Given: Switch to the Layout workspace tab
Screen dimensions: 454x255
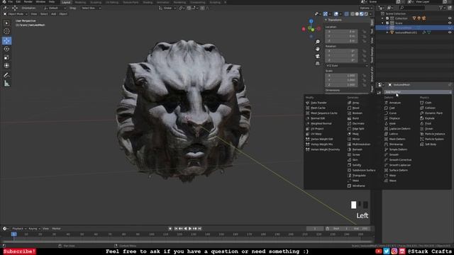Looking at the screenshot, I should pyautogui.click(x=66, y=2).
